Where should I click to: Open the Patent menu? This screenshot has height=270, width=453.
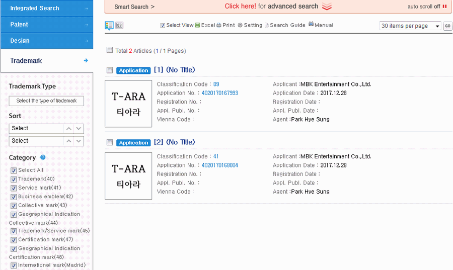pos(46,25)
